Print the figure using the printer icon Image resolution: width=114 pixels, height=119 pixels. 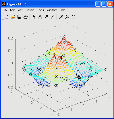click(x=26, y=17)
